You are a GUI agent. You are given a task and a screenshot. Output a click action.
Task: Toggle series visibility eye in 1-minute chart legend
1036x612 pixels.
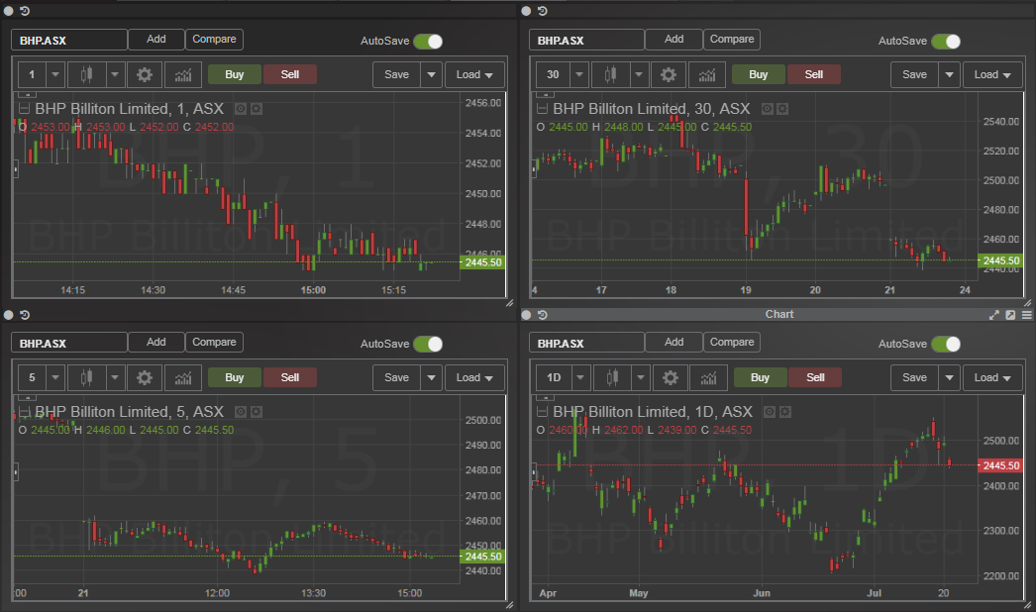coord(241,109)
